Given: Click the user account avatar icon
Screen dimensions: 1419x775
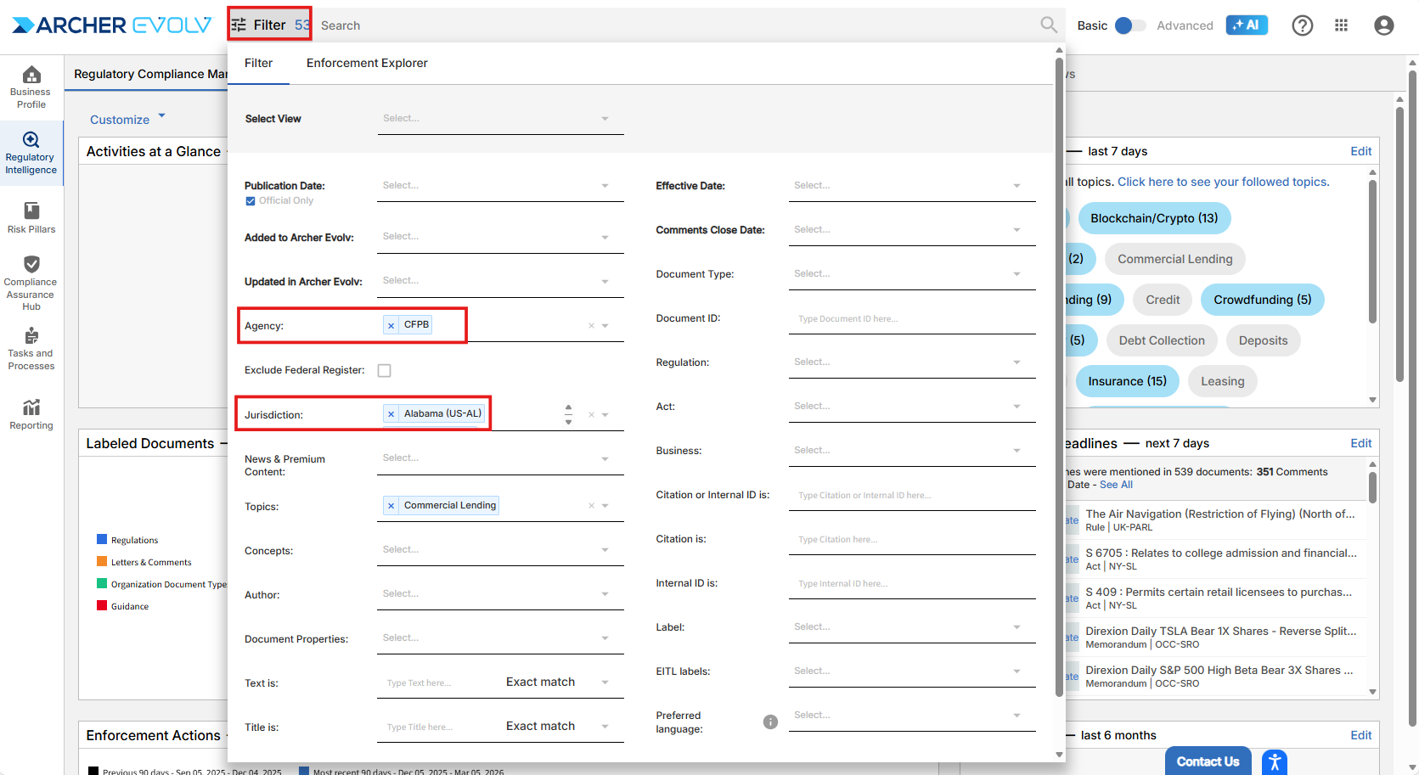Looking at the screenshot, I should pyautogui.click(x=1383, y=25).
